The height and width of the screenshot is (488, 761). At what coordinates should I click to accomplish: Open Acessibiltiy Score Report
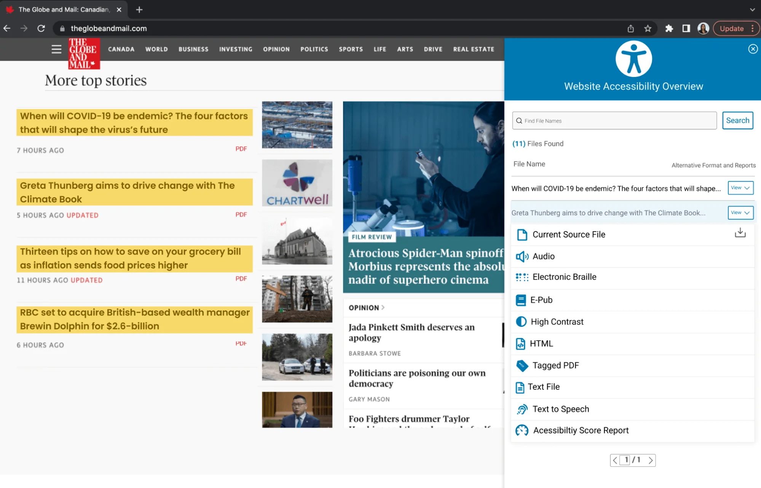[632, 430]
